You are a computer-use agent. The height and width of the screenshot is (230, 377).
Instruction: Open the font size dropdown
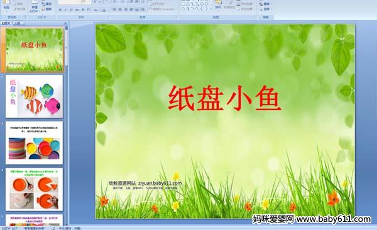pos(90,2)
